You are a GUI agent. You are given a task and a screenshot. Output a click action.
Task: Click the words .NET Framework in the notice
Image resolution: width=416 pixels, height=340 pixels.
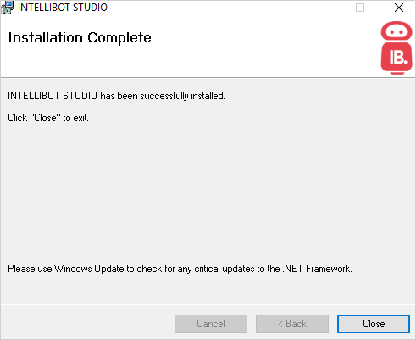pyautogui.click(x=317, y=269)
